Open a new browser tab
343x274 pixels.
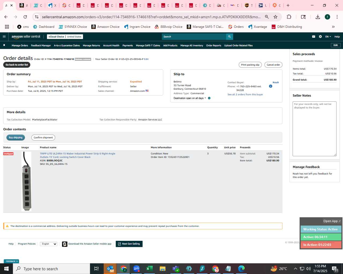click(x=288, y=5)
